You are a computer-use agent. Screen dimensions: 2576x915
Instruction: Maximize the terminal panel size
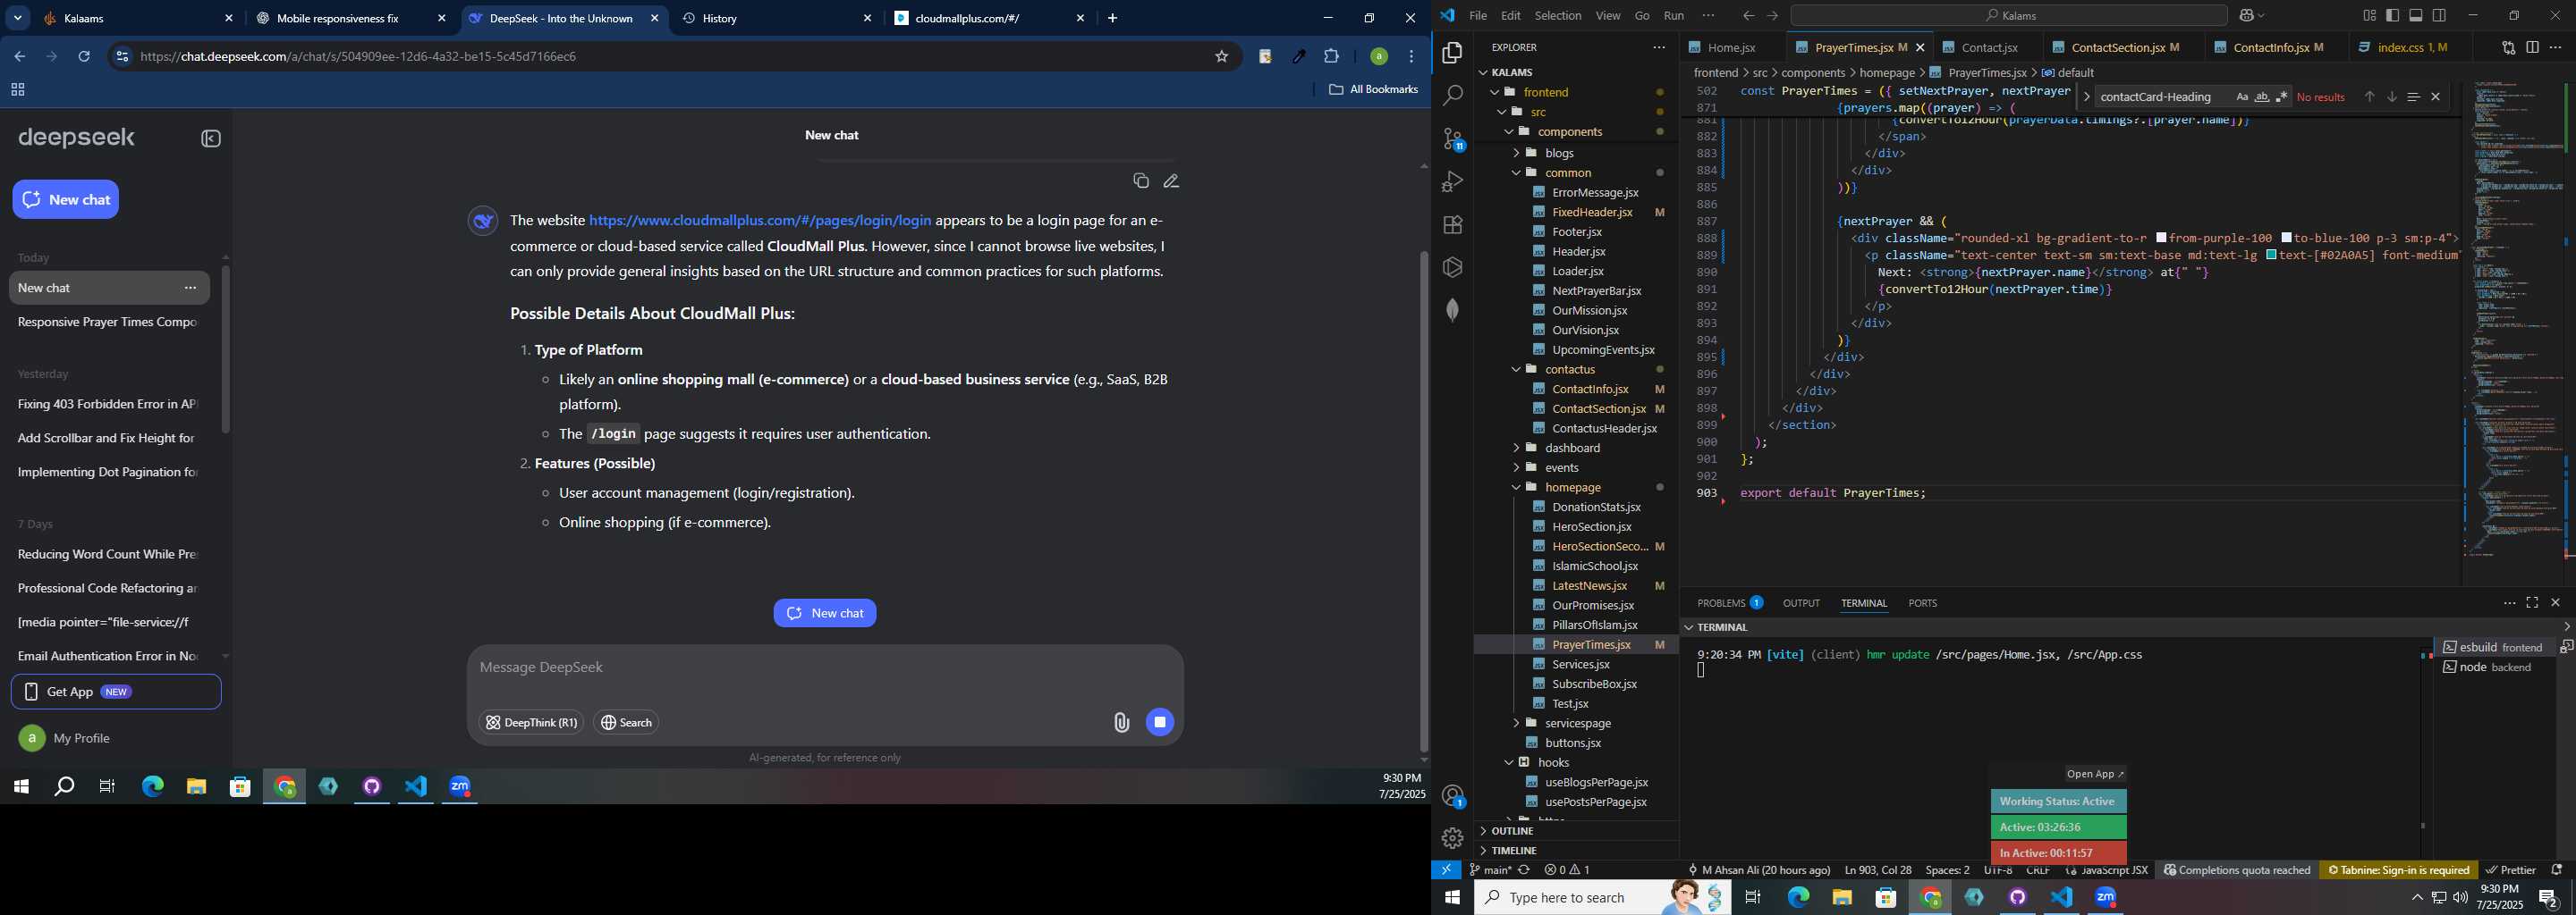pyautogui.click(x=2532, y=603)
